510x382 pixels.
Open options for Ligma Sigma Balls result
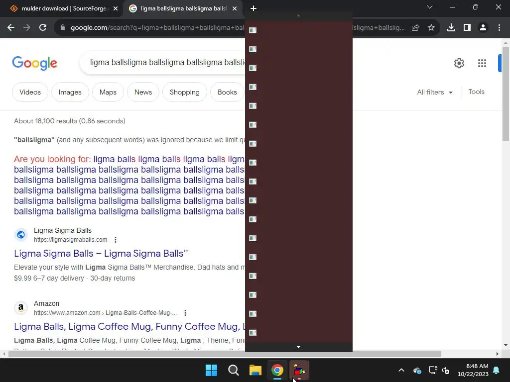click(116, 240)
